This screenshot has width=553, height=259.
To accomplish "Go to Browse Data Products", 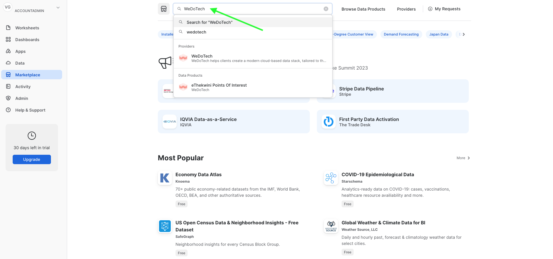I will (363, 9).
